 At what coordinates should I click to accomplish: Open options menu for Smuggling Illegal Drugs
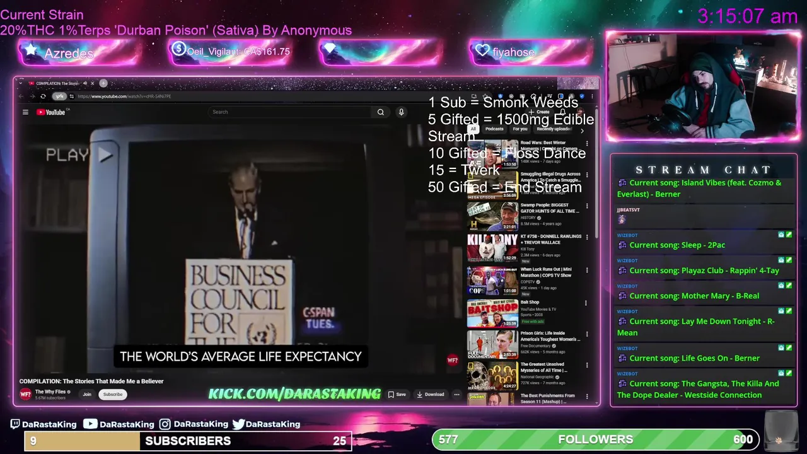(x=587, y=175)
